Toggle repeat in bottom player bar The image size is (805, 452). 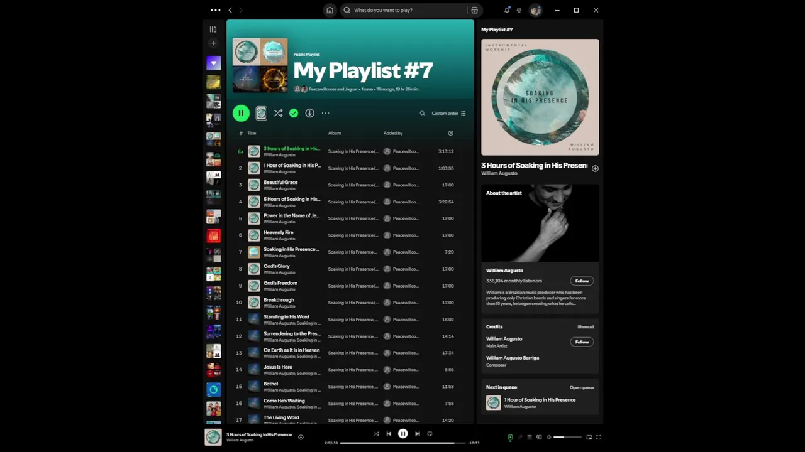click(430, 434)
